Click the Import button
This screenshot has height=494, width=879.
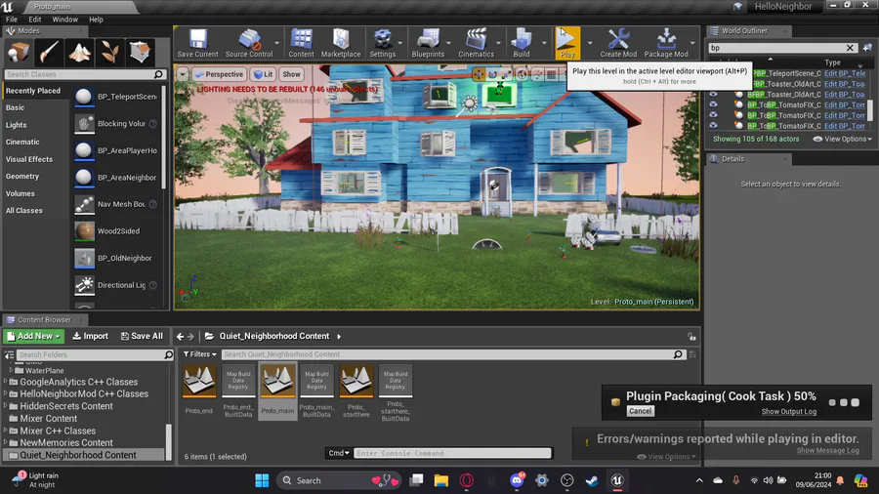[x=90, y=336]
